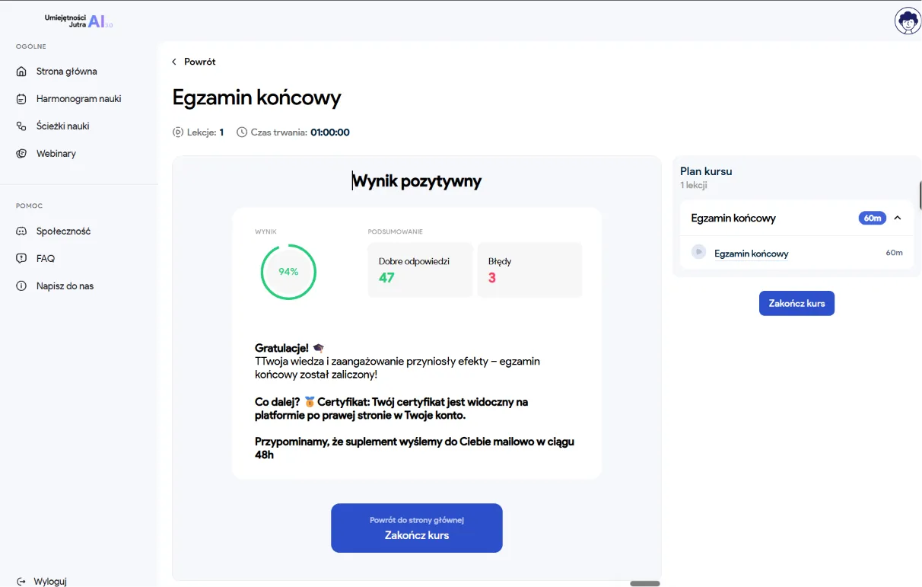This screenshot has width=922, height=587.
Task: Click the back chevron next to Powrót
Action: (174, 62)
